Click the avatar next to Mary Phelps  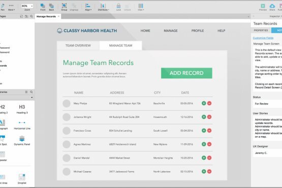tap(67, 104)
